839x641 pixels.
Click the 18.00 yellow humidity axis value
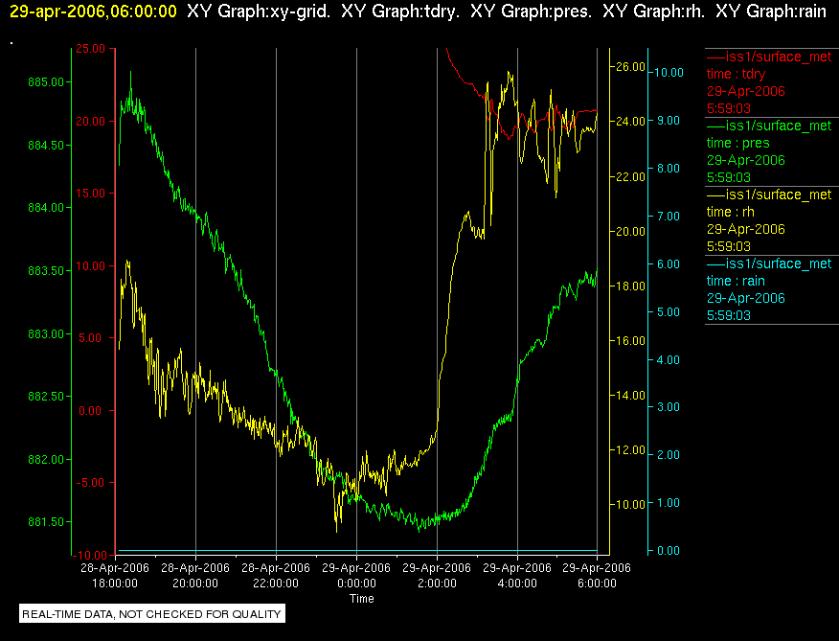[630, 286]
